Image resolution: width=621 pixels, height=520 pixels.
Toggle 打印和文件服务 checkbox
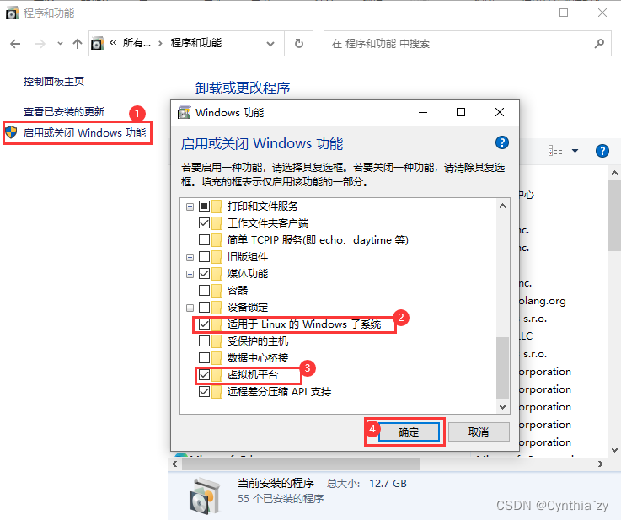pos(205,206)
